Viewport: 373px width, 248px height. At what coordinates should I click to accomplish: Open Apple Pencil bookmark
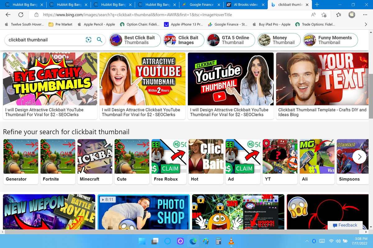point(96,24)
